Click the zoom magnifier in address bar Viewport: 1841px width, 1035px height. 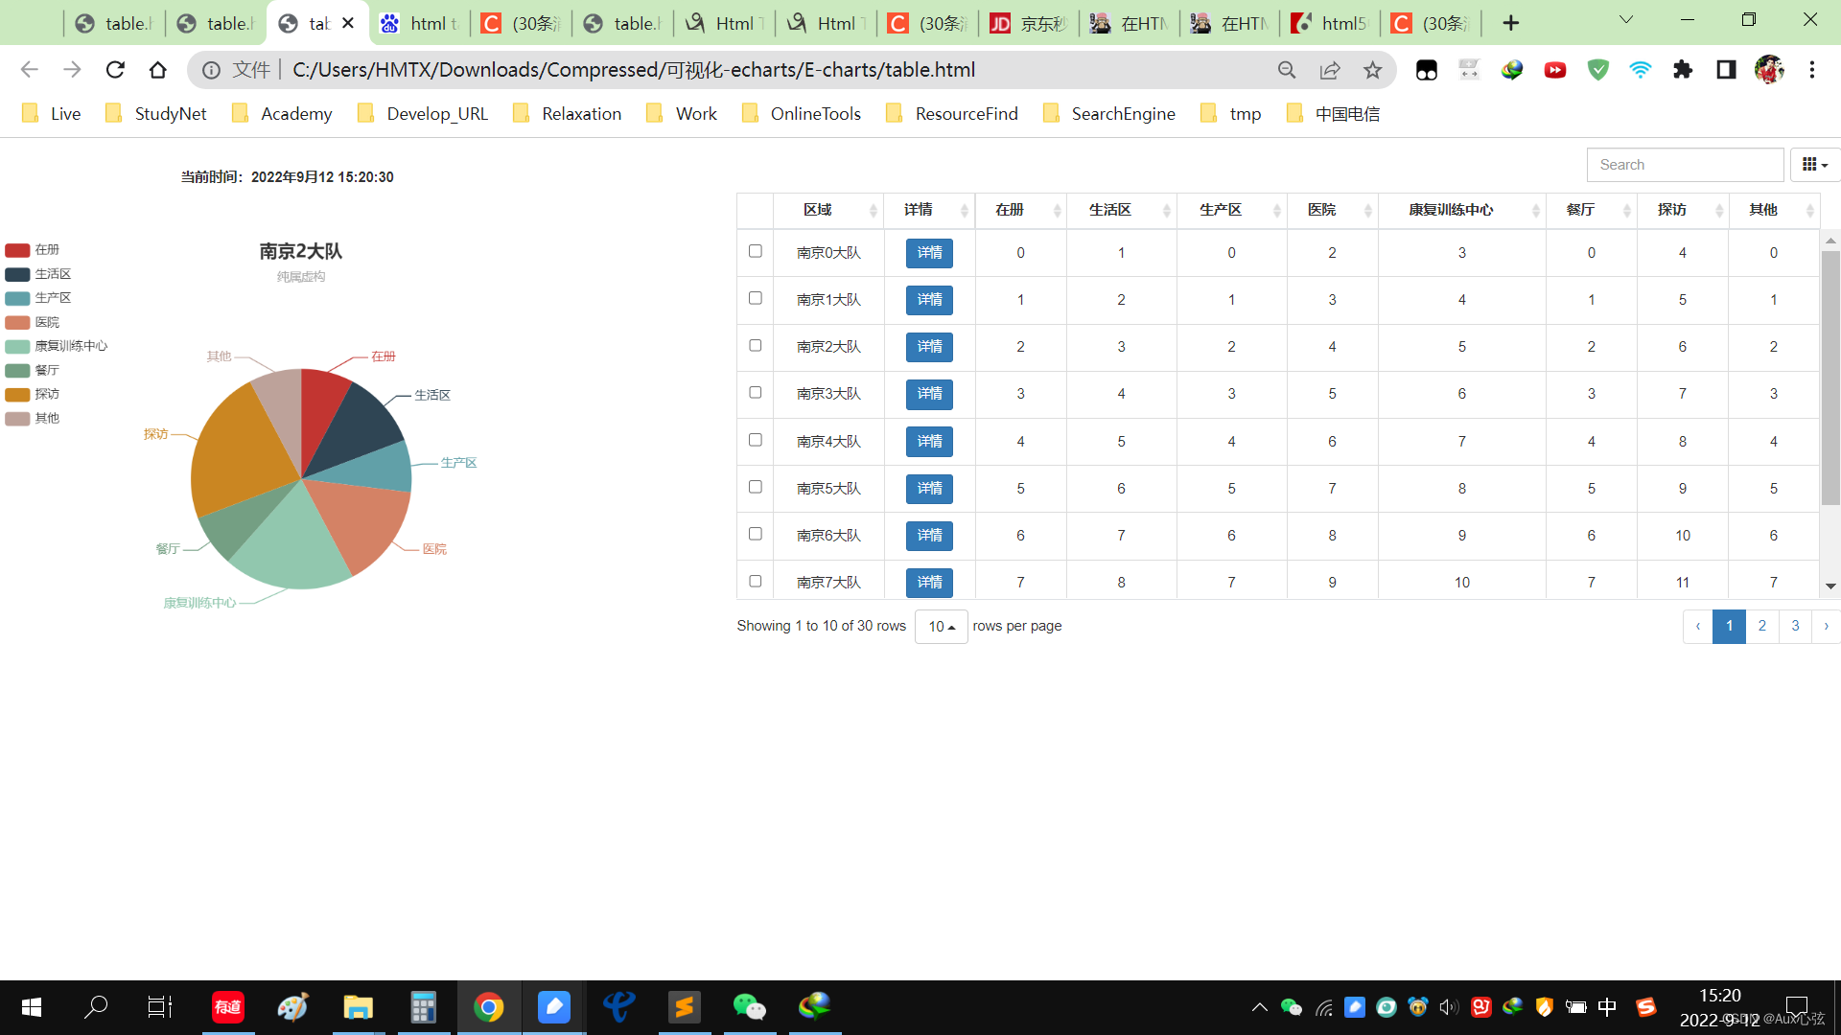pyautogui.click(x=1287, y=70)
